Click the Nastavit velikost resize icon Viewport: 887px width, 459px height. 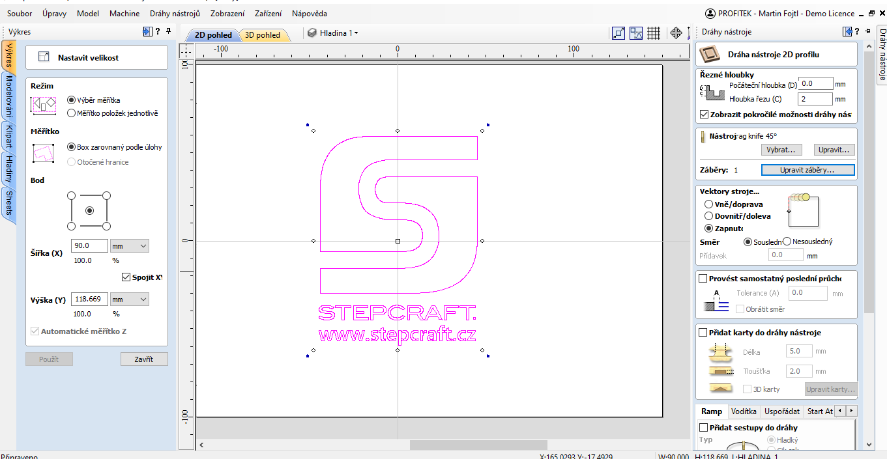point(44,57)
